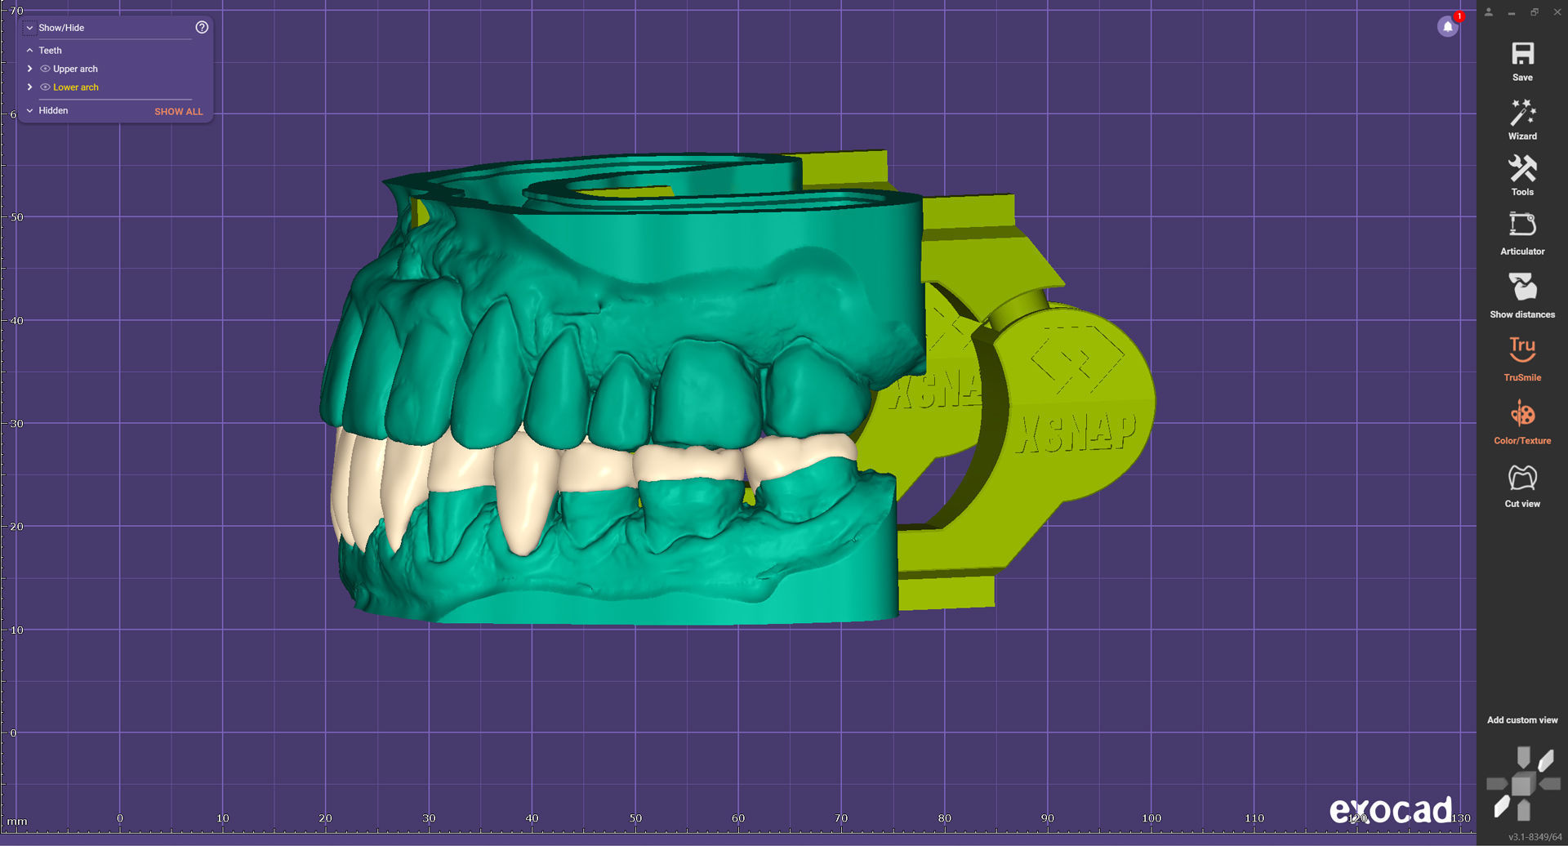Image resolution: width=1568 pixels, height=846 pixels.
Task: Expand the Hidden section
Action: [x=29, y=110]
